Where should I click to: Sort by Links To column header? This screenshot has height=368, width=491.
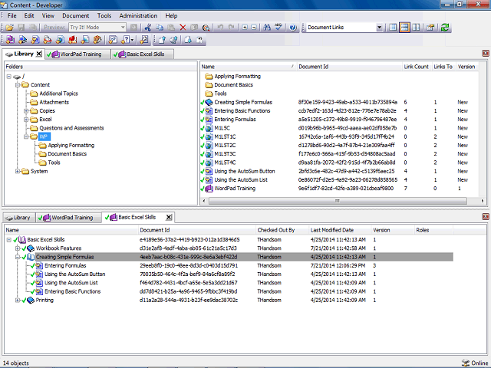click(443, 67)
